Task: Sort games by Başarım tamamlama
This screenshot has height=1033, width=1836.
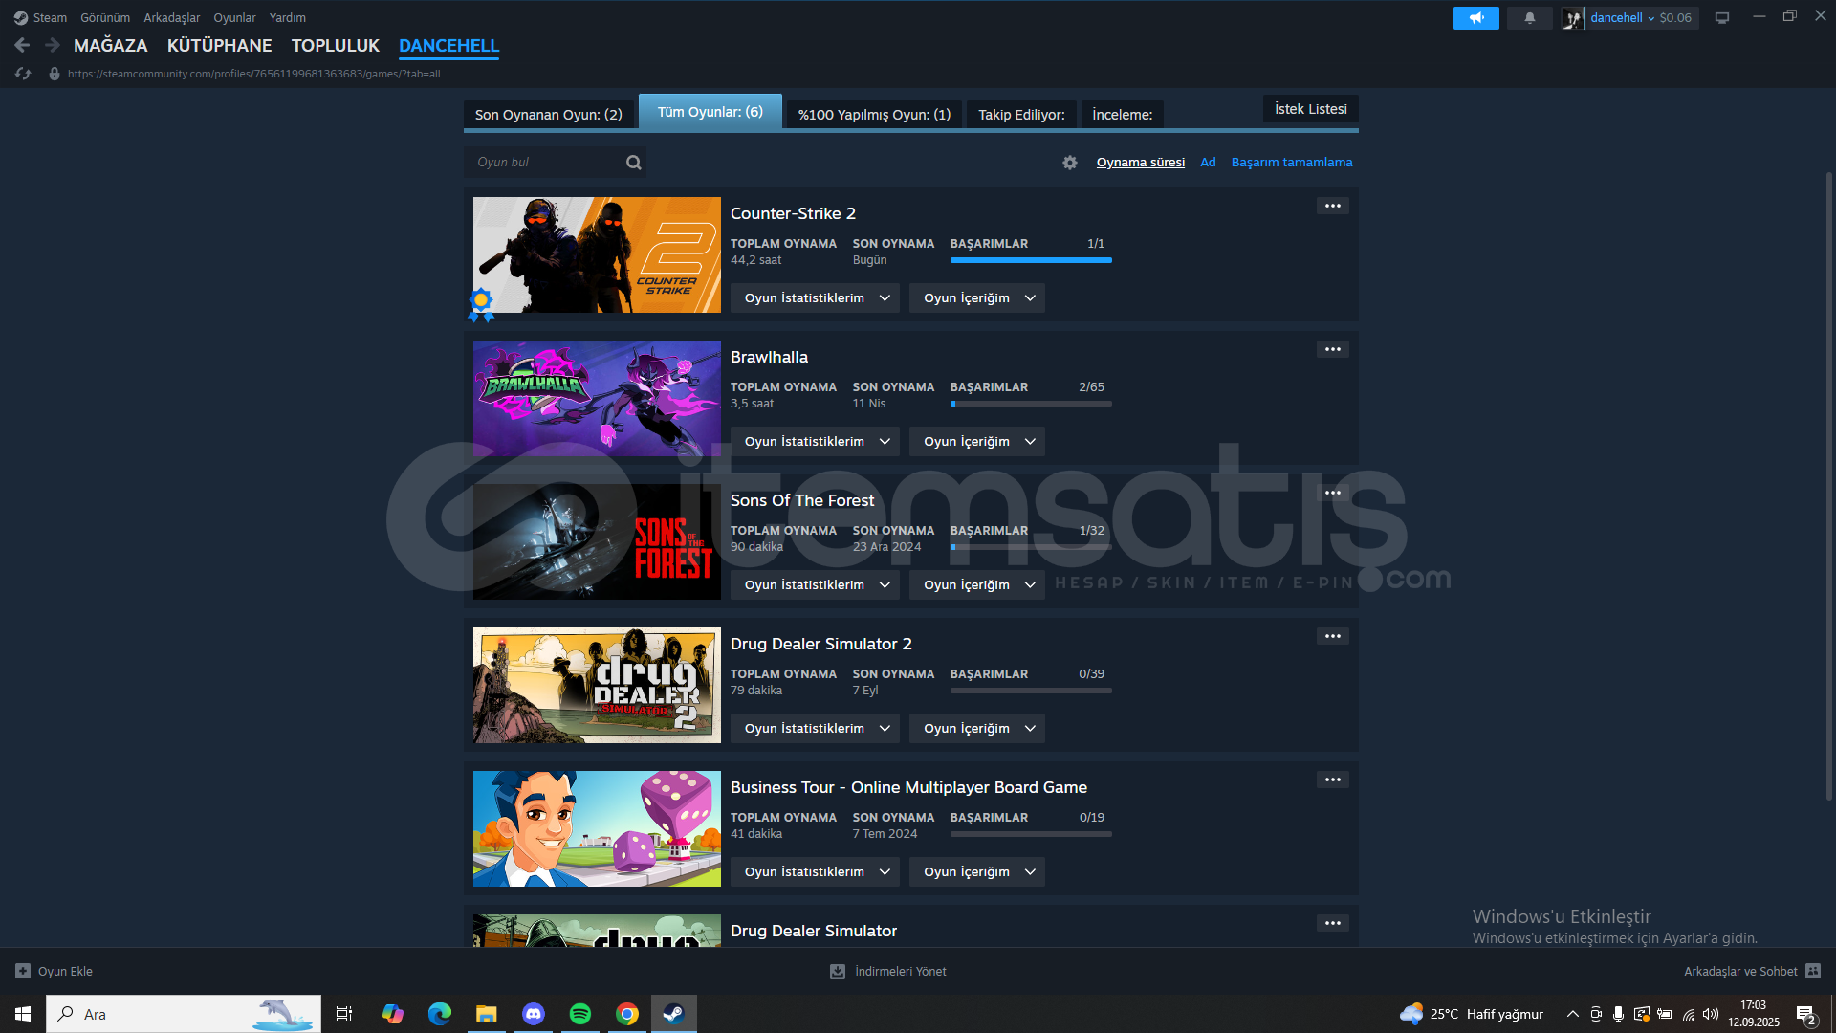Action: 1292,163
